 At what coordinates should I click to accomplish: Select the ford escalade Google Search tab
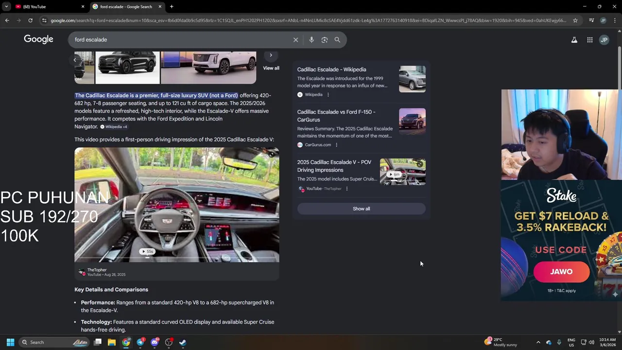[126, 7]
